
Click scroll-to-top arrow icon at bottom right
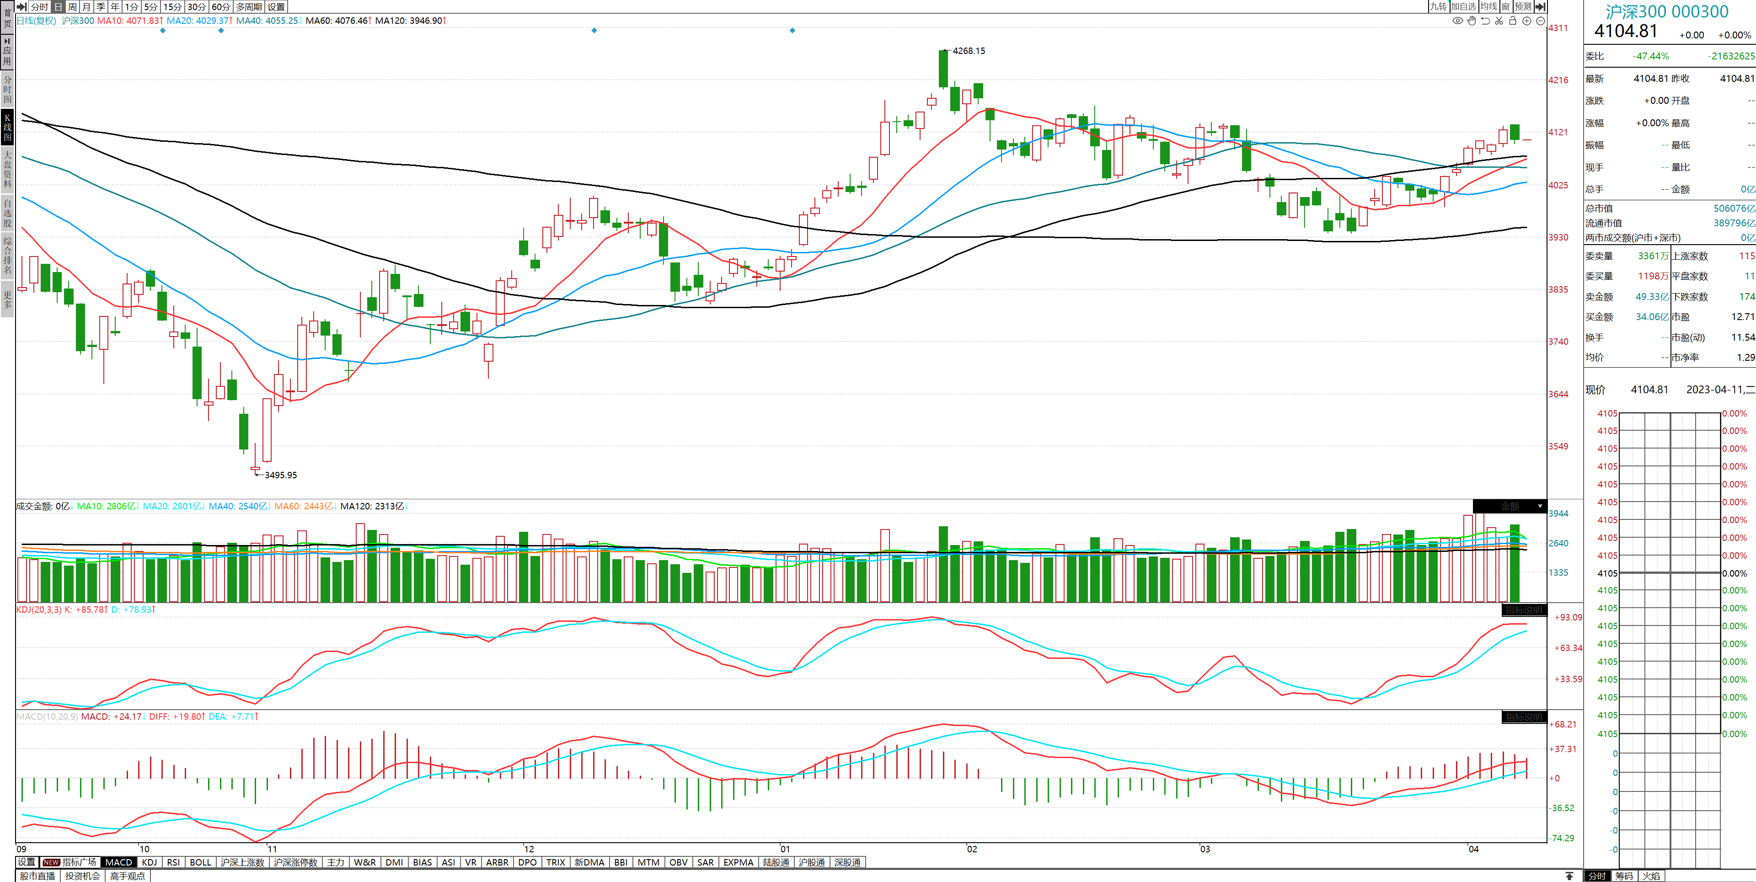tap(1569, 876)
